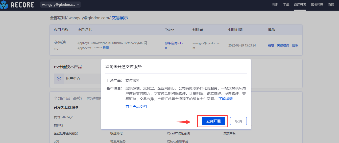Open 关联成员 for the application

tap(283, 45)
